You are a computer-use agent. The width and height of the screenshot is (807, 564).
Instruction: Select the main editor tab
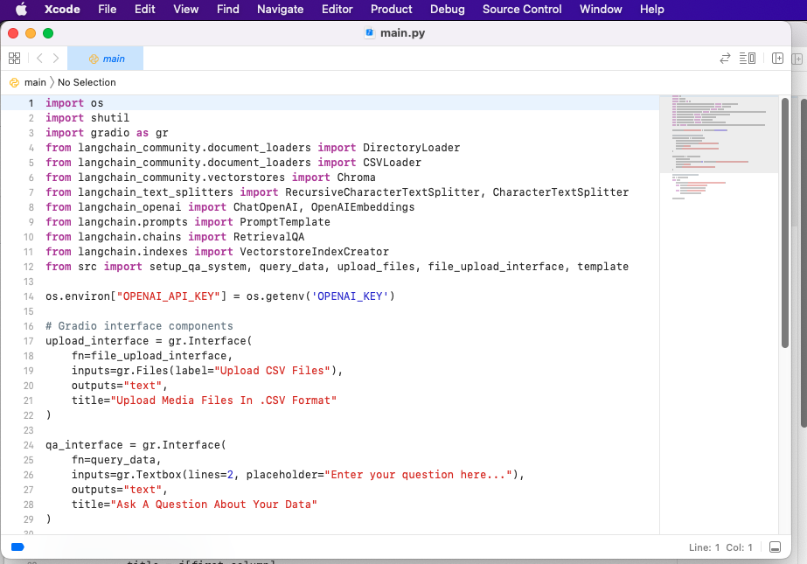coord(106,59)
